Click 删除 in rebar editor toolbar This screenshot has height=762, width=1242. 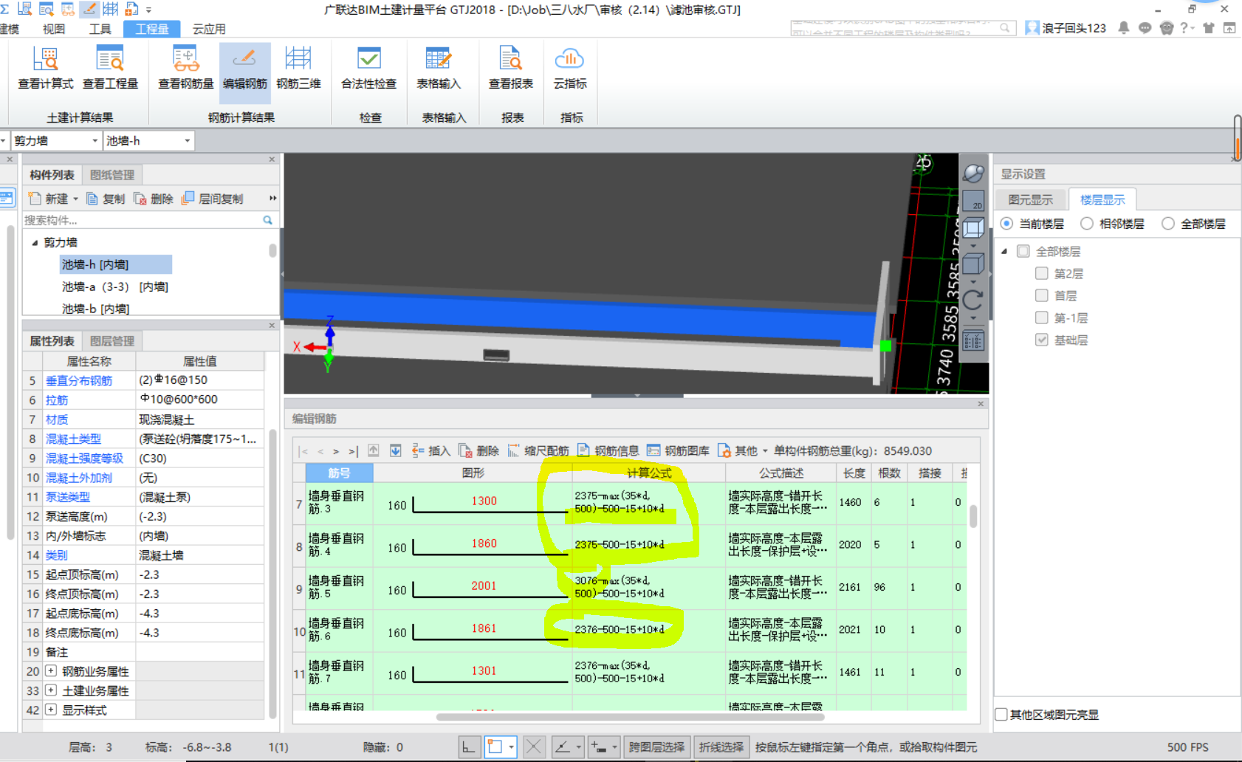tap(479, 450)
